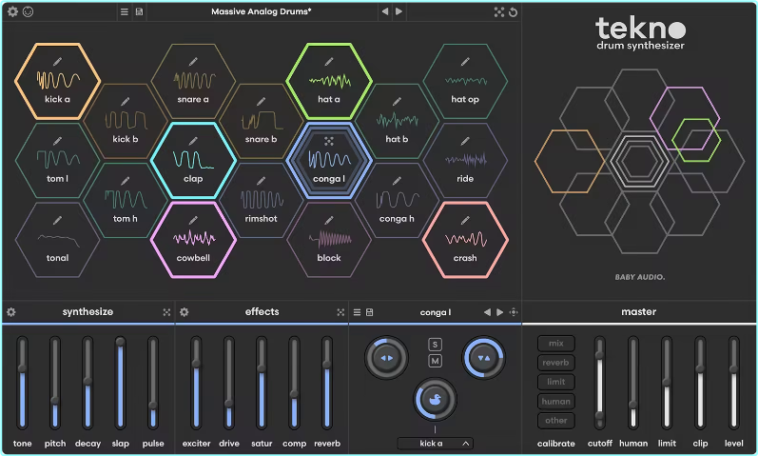Click the exciter slider in effects
Image resolution: width=758 pixels, height=456 pixels.
pyautogui.click(x=196, y=383)
